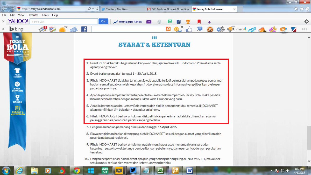Go back with the browser Back arrow

pyautogui.click(x=5, y=9)
